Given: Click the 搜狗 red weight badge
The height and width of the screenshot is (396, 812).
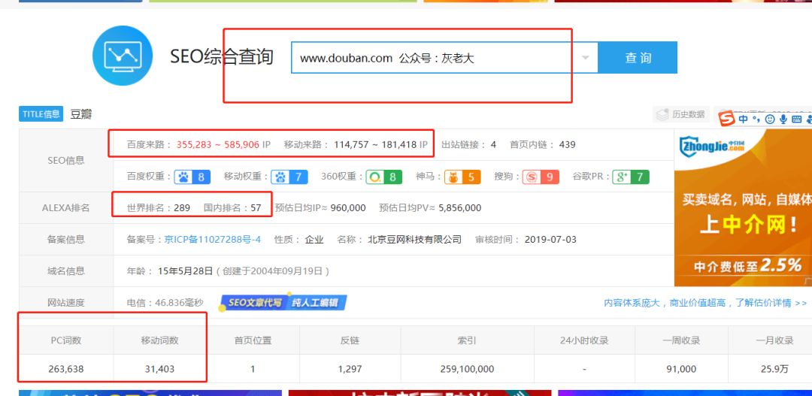Looking at the screenshot, I should [541, 177].
